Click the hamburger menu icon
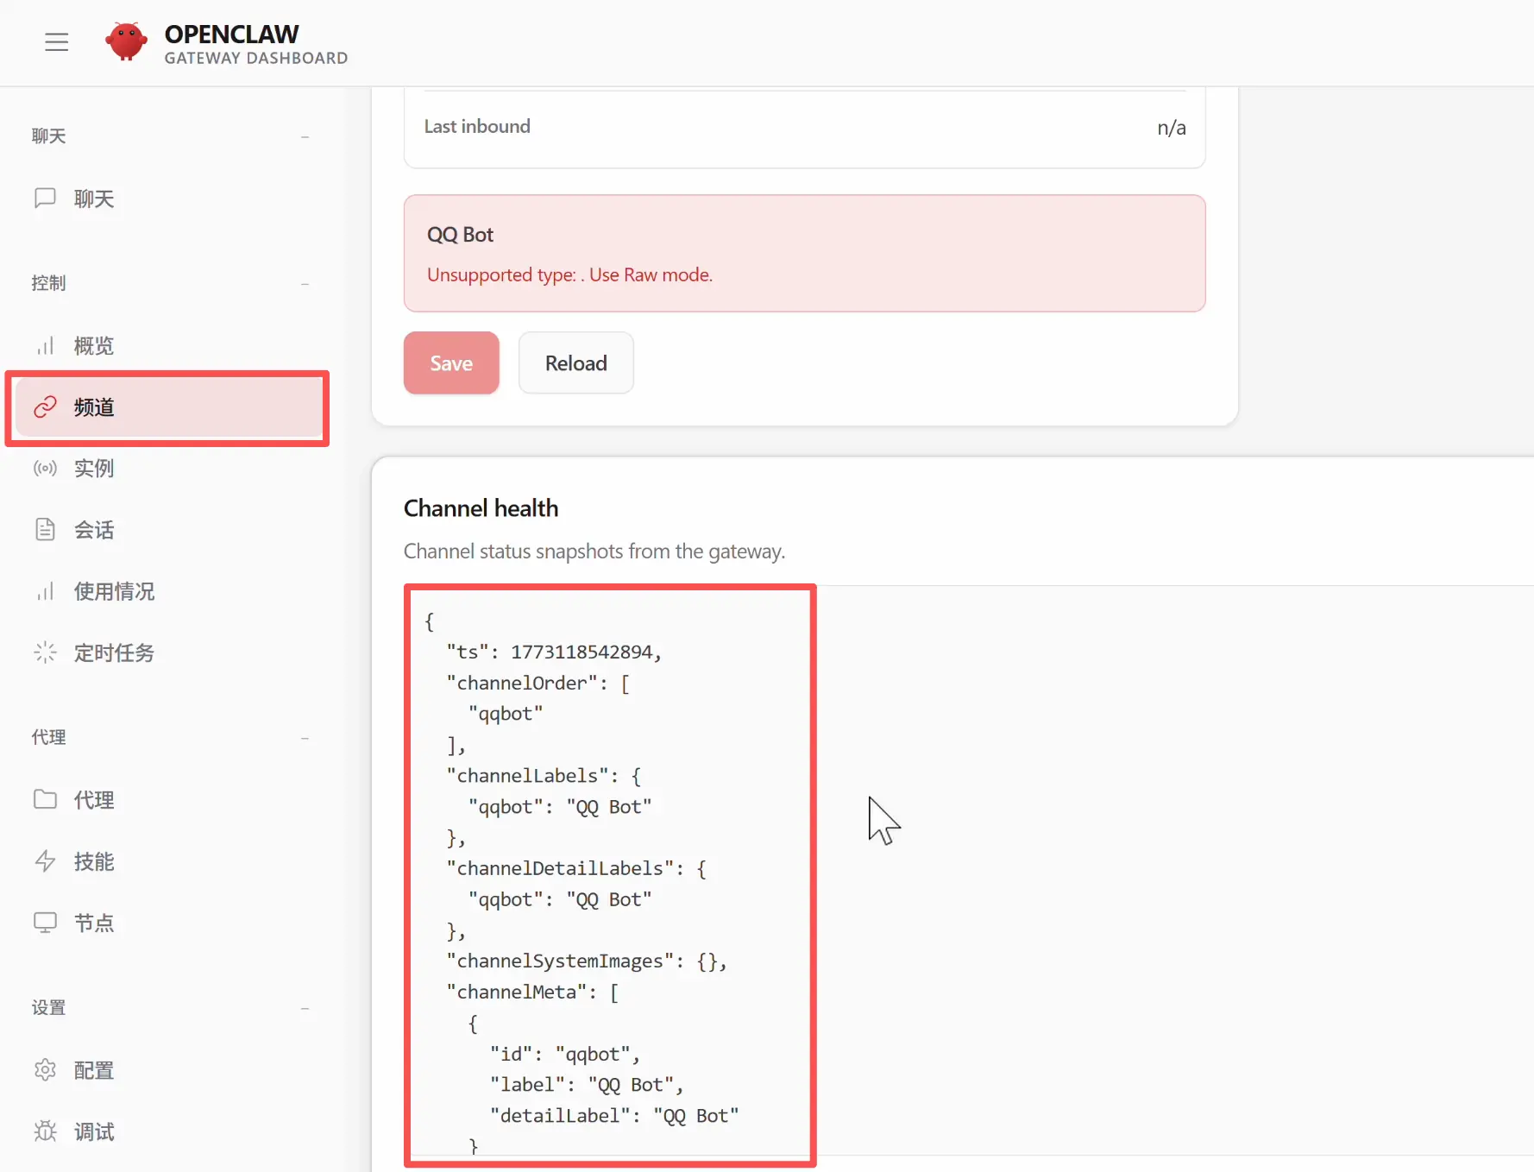Screen dimensions: 1534x1172 [x=57, y=41]
